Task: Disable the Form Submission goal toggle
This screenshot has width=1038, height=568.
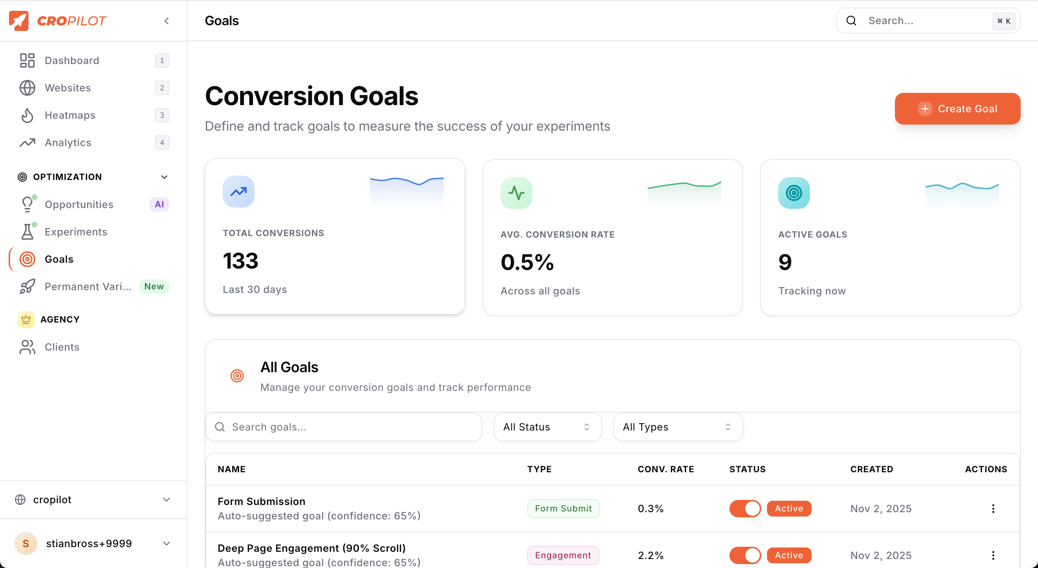Action: click(745, 508)
